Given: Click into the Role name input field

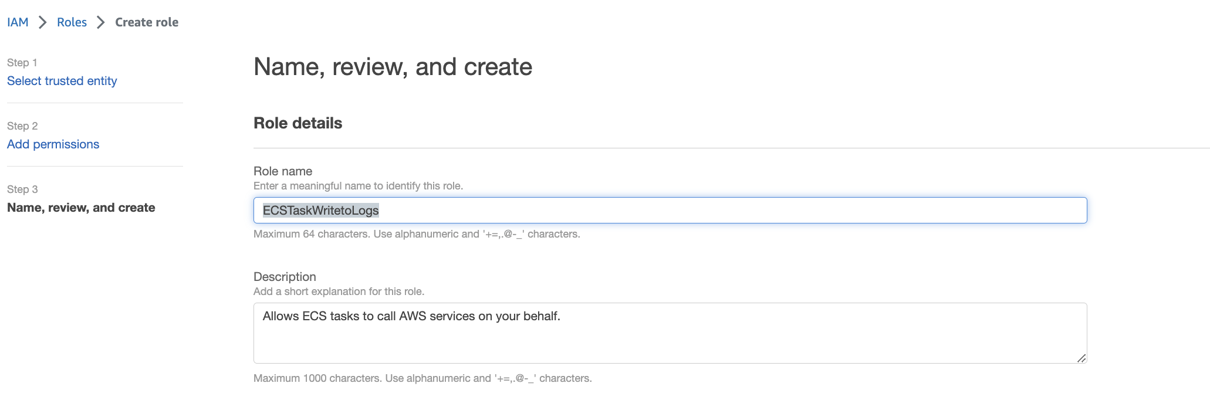Looking at the screenshot, I should [669, 210].
